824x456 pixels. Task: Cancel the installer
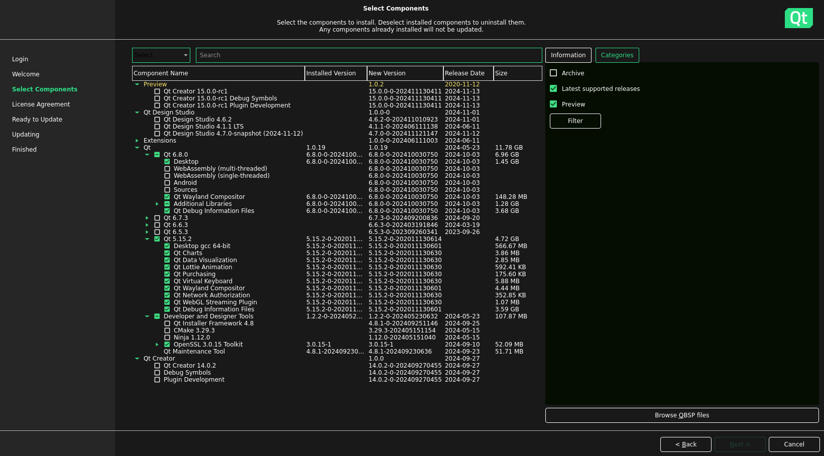coord(794,444)
